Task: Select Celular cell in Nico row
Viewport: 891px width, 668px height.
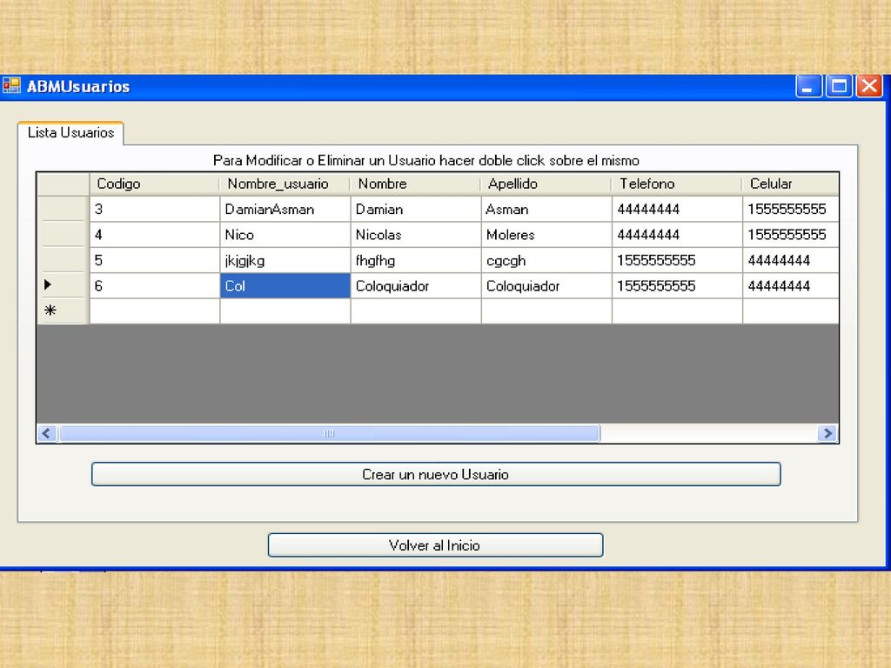Action: 791,235
